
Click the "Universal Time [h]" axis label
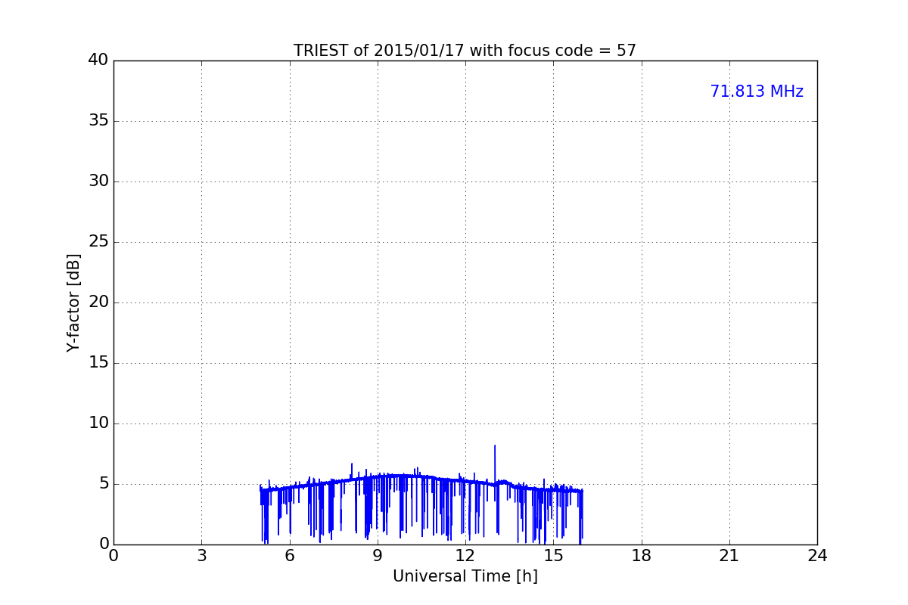click(465, 576)
